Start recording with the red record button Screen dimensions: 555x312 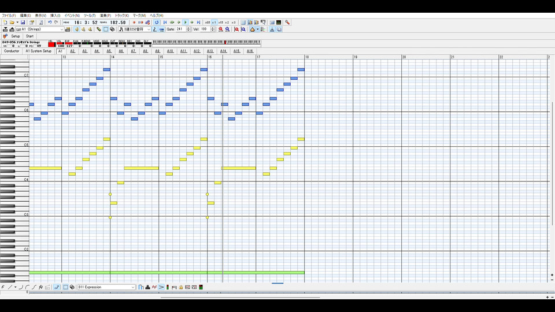tap(134, 23)
